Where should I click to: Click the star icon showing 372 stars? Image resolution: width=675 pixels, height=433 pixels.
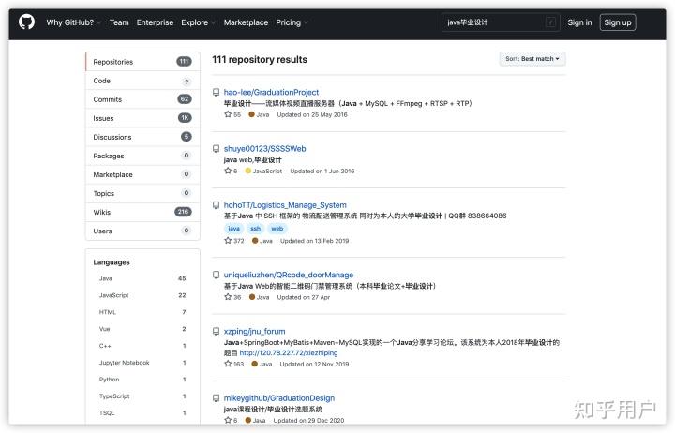pyautogui.click(x=228, y=241)
